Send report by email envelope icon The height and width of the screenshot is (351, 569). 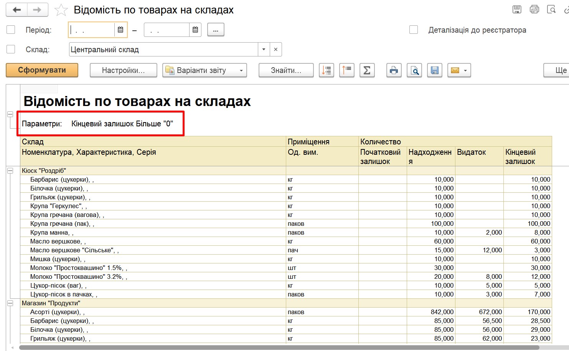point(455,70)
